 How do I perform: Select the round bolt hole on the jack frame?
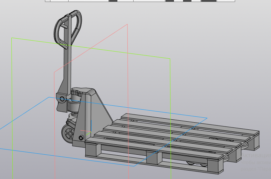(81, 138)
